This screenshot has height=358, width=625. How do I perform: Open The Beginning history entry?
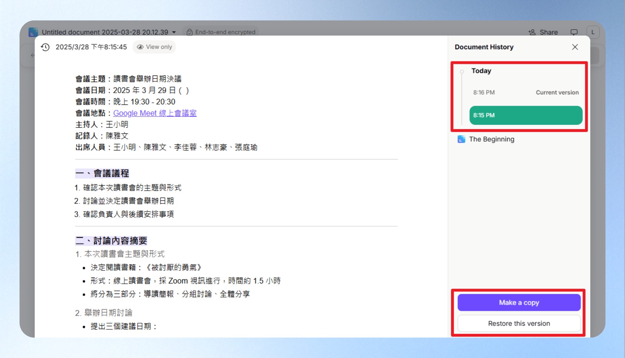pyautogui.click(x=492, y=139)
